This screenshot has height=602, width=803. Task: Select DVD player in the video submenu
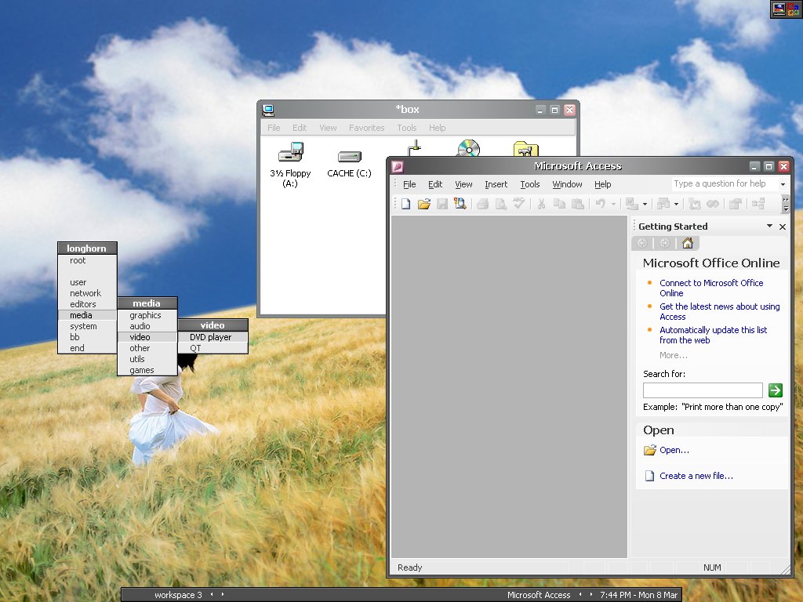pos(213,337)
